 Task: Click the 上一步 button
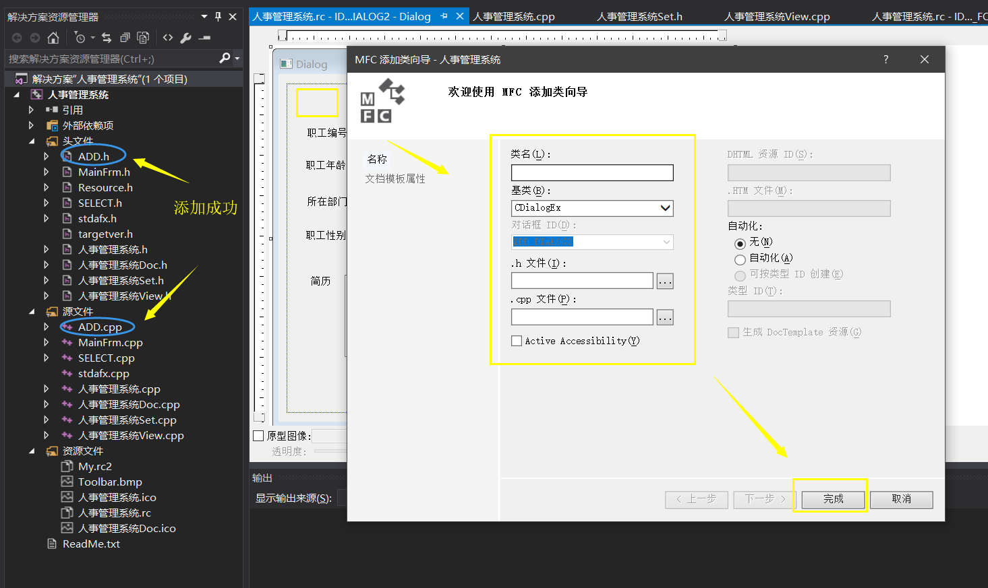697,499
